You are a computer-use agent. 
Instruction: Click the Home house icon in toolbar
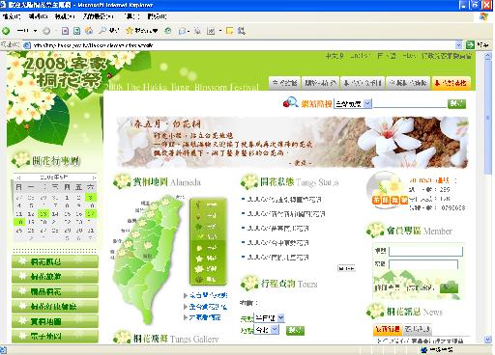pos(89,31)
